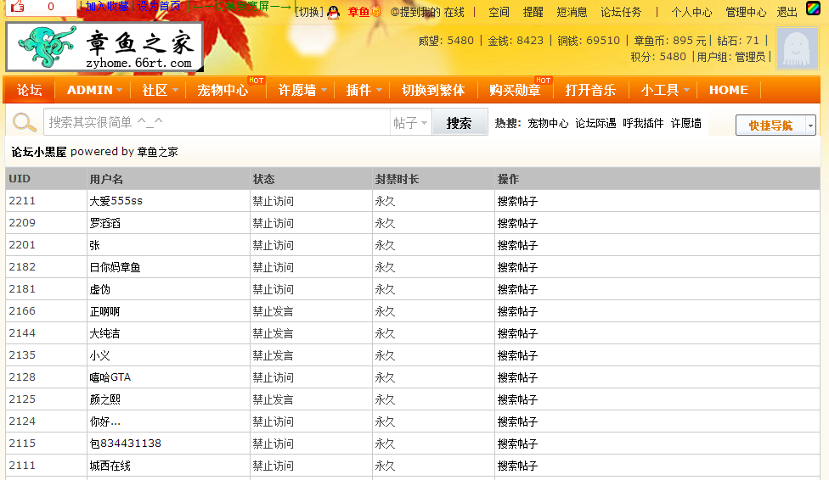Click the 呼我插件 hot search link
Screen dimensions: 829x480
click(643, 123)
